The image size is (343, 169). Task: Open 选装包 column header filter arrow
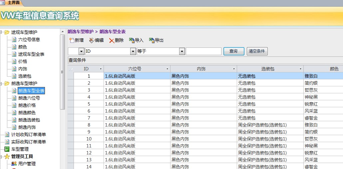pos(301,69)
